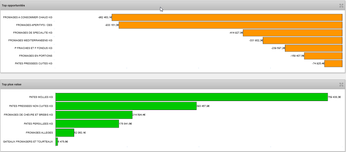Click the -414 927,8€ value label
346x152 pixels.
point(236,33)
